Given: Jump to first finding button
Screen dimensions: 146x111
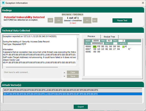Looking at the screenshot, I should 50,20.
